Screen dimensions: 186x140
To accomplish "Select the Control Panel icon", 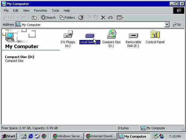I will click(x=155, y=37).
